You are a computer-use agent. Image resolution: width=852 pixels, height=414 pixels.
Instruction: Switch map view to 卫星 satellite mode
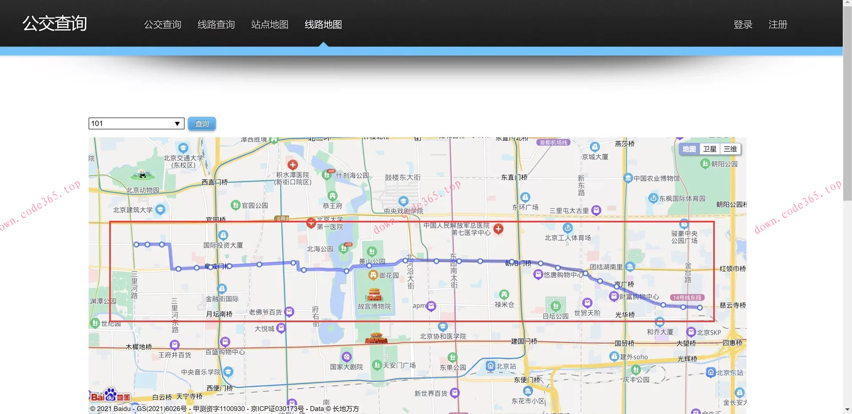coord(710,149)
